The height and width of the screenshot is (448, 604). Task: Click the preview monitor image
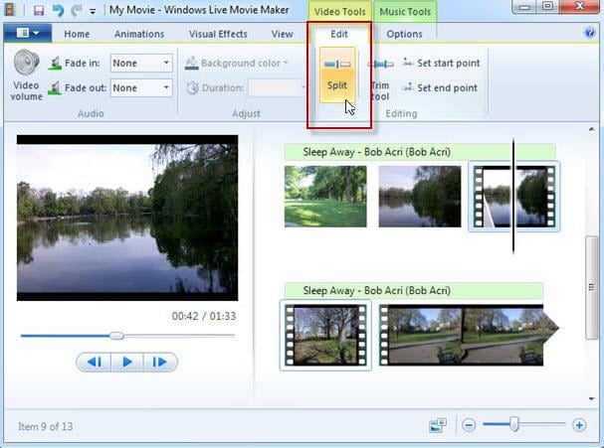tap(127, 218)
